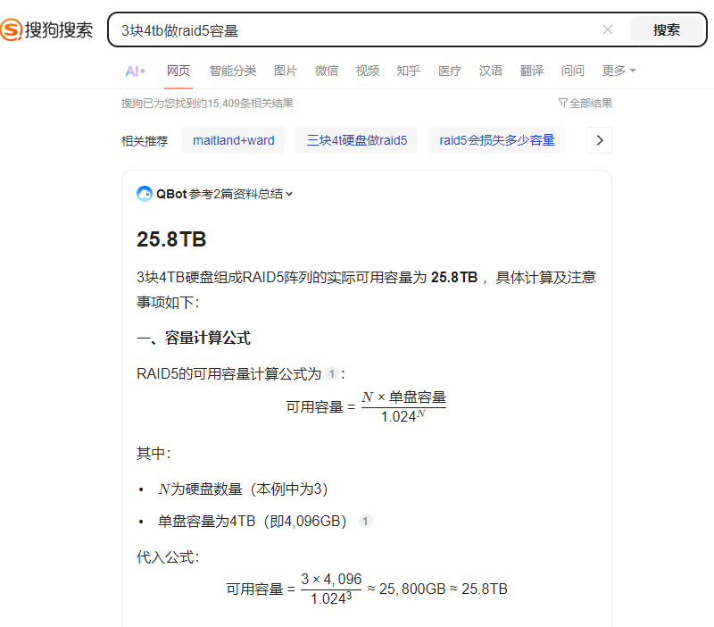Click the Sogou search logo
The width and height of the screenshot is (714, 627).
[x=46, y=29]
